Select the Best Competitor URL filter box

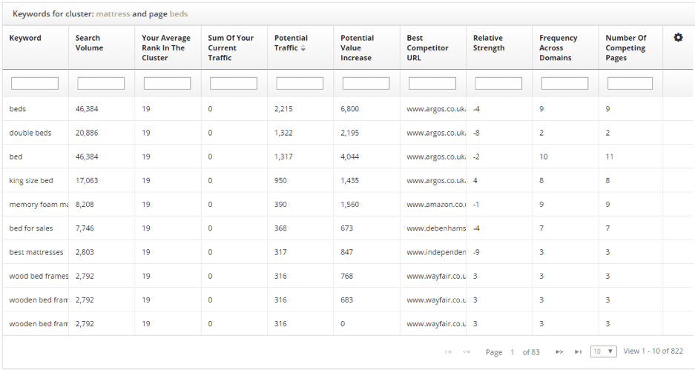point(432,83)
